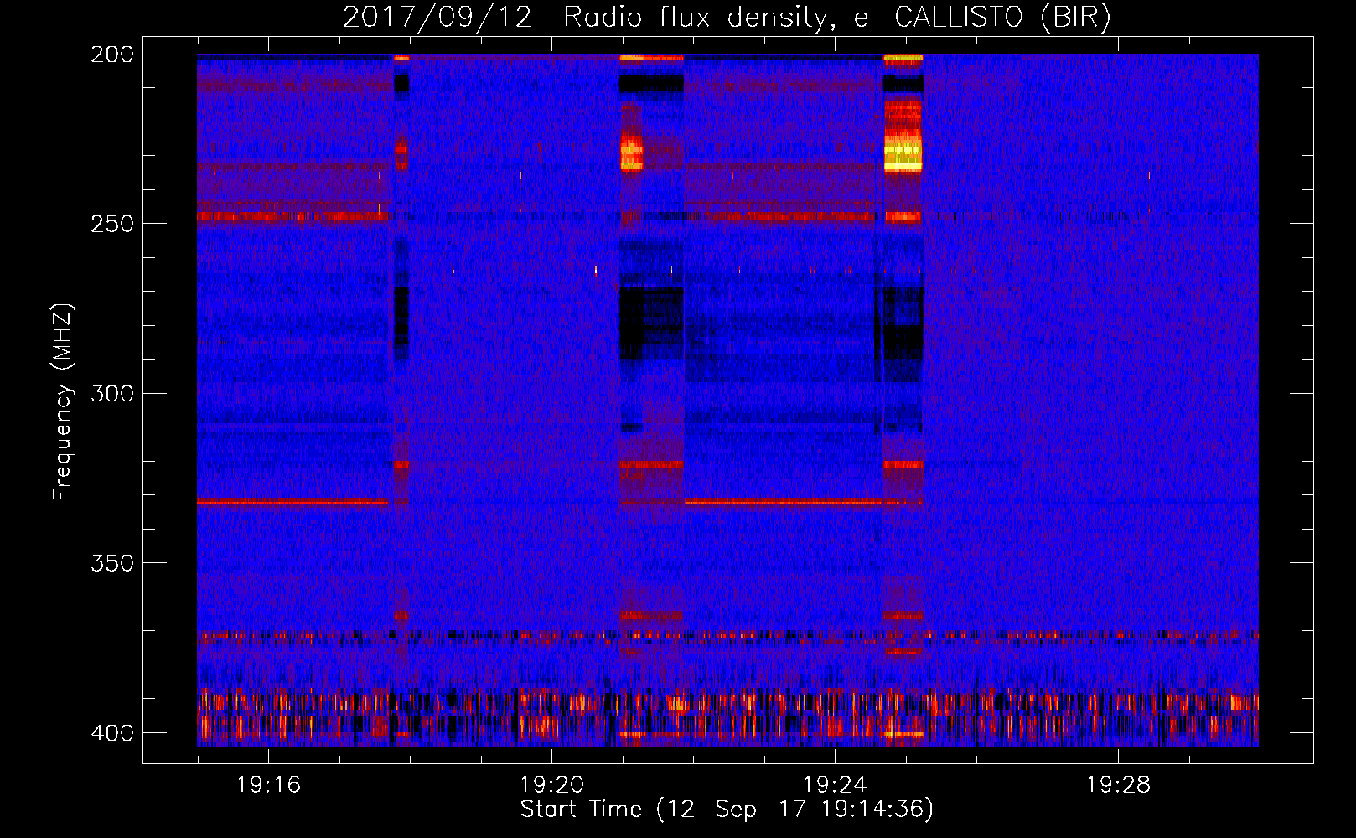Click the 'Start Time (12-Sep-17 19:14:36)' label
The image size is (1356, 838).
point(727,810)
